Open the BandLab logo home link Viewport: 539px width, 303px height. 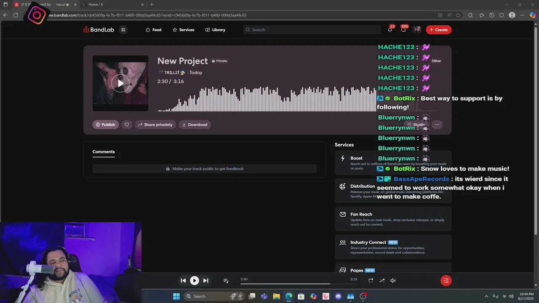(x=99, y=30)
